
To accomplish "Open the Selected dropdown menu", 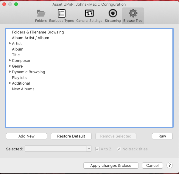I will point(58,149).
